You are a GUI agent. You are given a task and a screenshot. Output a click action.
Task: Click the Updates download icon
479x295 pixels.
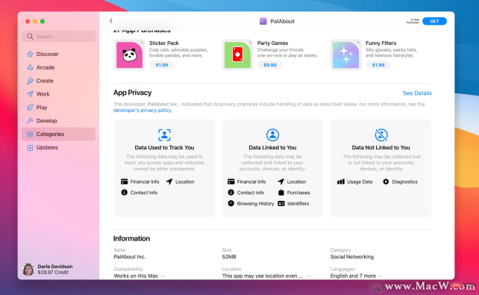point(30,147)
